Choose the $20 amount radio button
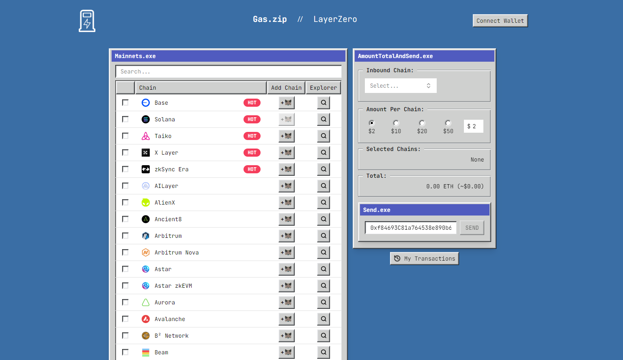Image resolution: width=623 pixels, height=360 pixels. (422, 123)
